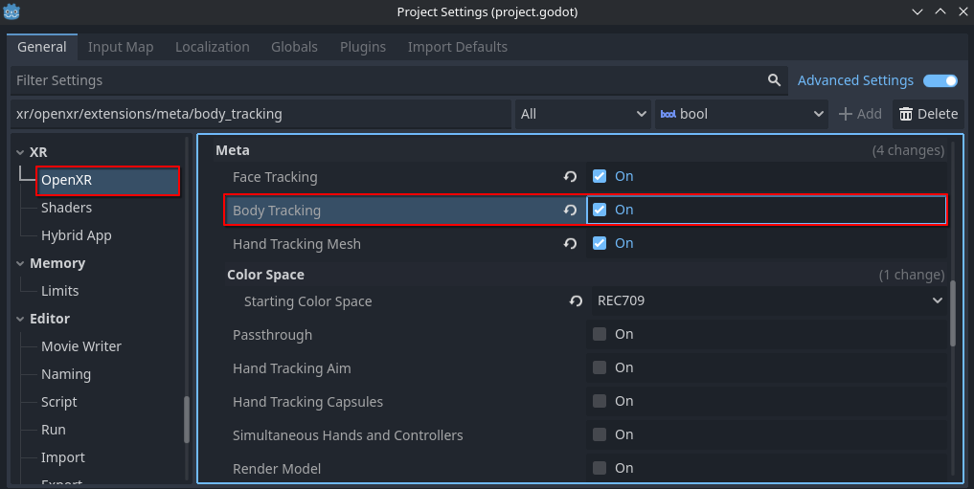The image size is (974, 489).
Task: Open the All feature filter dropdown
Action: [582, 114]
